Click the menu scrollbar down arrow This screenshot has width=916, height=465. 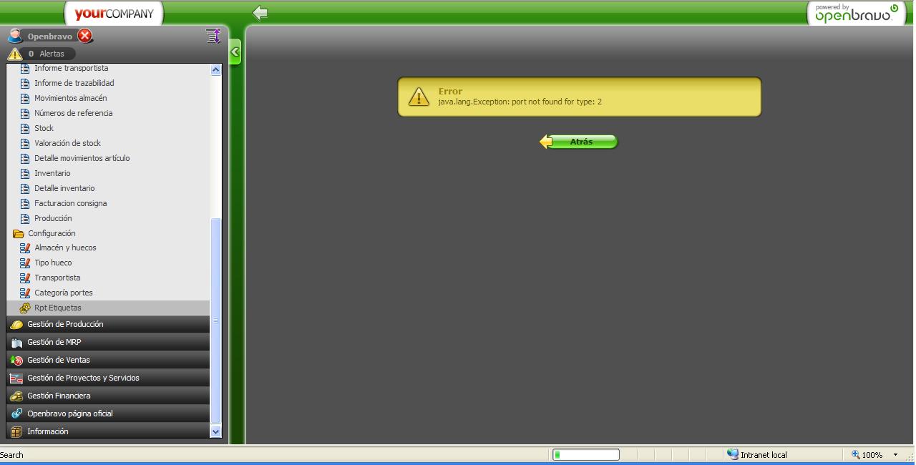tap(215, 431)
